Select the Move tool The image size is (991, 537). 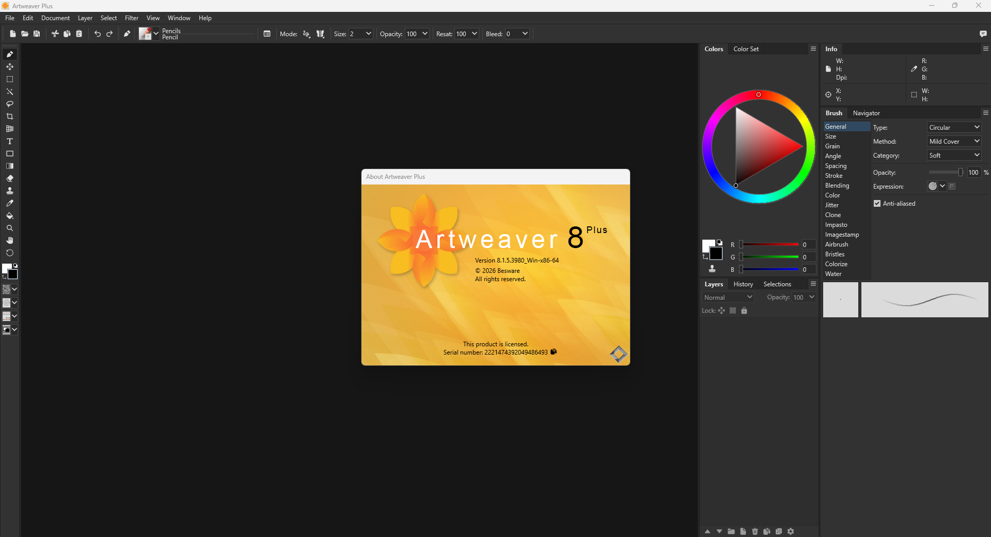(x=10, y=67)
